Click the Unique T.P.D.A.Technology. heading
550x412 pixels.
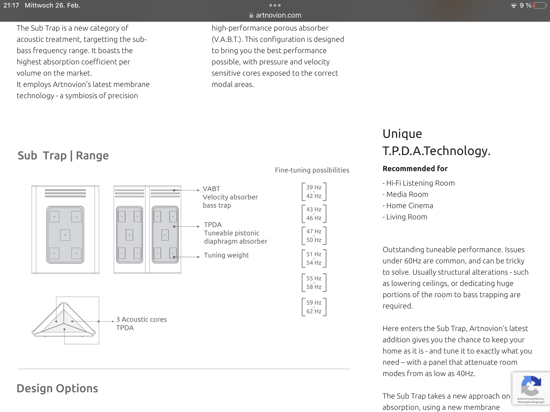pyautogui.click(x=436, y=142)
